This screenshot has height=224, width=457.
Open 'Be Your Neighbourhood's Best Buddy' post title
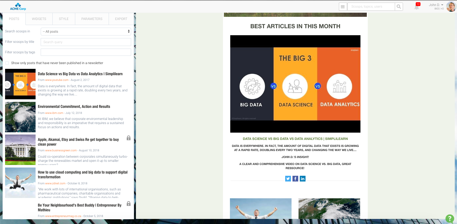[x=80, y=208]
